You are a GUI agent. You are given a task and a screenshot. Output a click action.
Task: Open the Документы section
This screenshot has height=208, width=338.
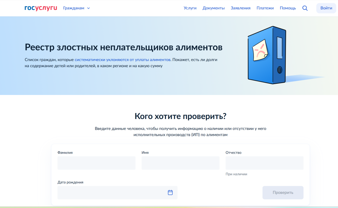pyautogui.click(x=214, y=8)
